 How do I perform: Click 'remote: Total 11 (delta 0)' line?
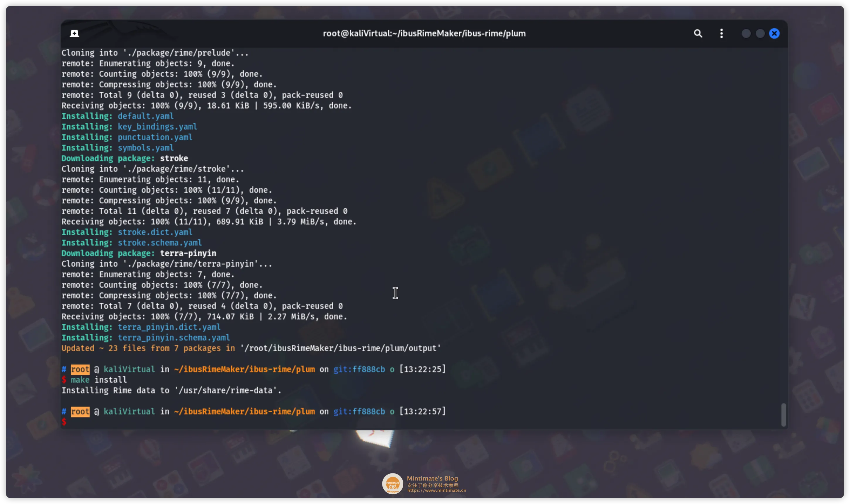tap(205, 211)
